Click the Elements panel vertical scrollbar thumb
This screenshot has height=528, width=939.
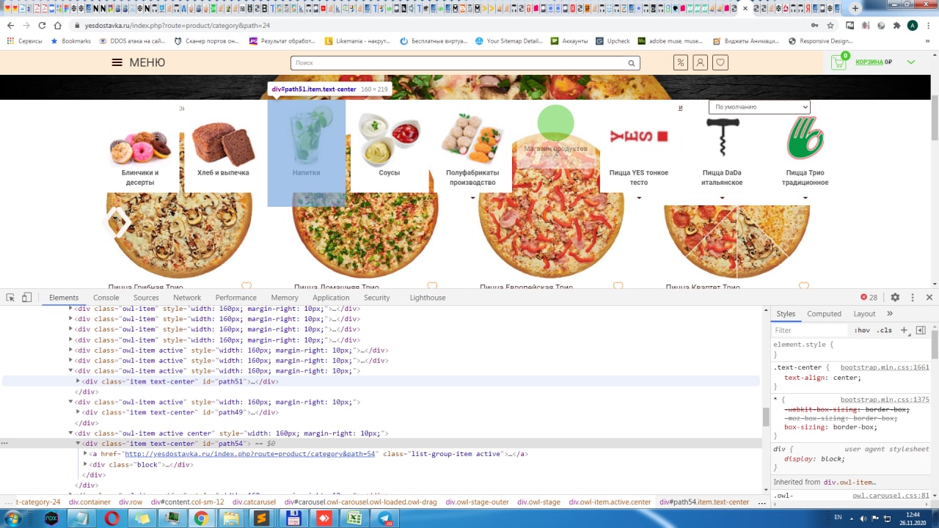pos(766,417)
